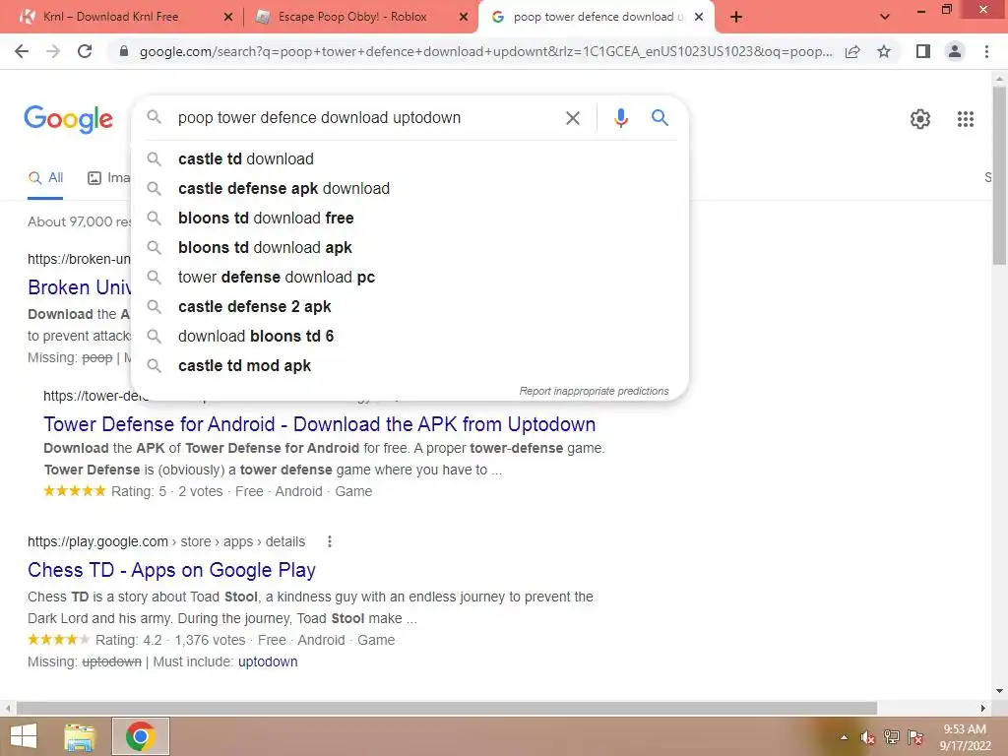Expand the tab search dropdown

[885, 17]
